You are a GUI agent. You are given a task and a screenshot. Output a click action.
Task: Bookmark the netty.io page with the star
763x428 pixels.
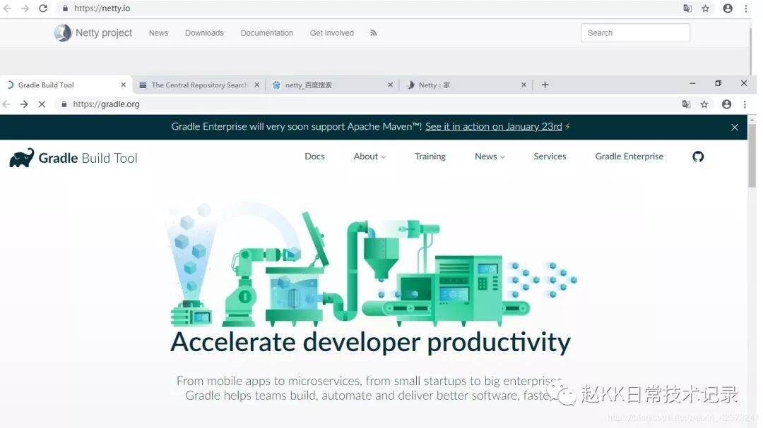[x=705, y=8]
